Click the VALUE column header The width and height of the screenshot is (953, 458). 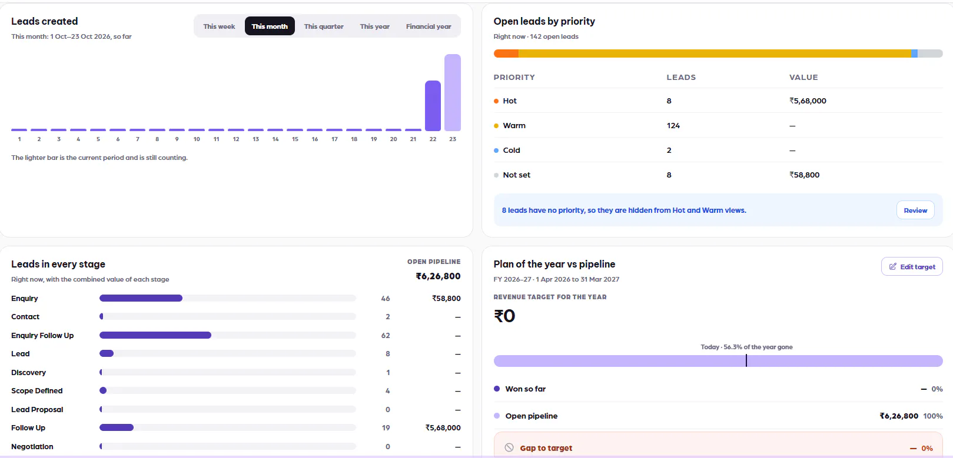pos(803,77)
